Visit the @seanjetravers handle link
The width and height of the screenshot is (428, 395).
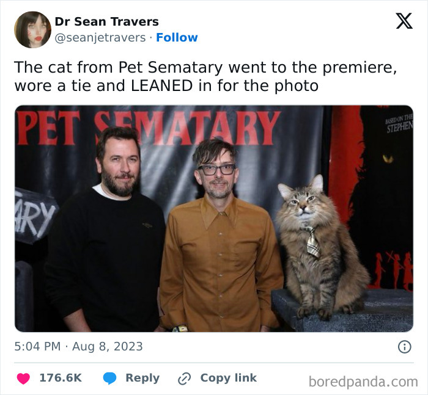coord(100,38)
